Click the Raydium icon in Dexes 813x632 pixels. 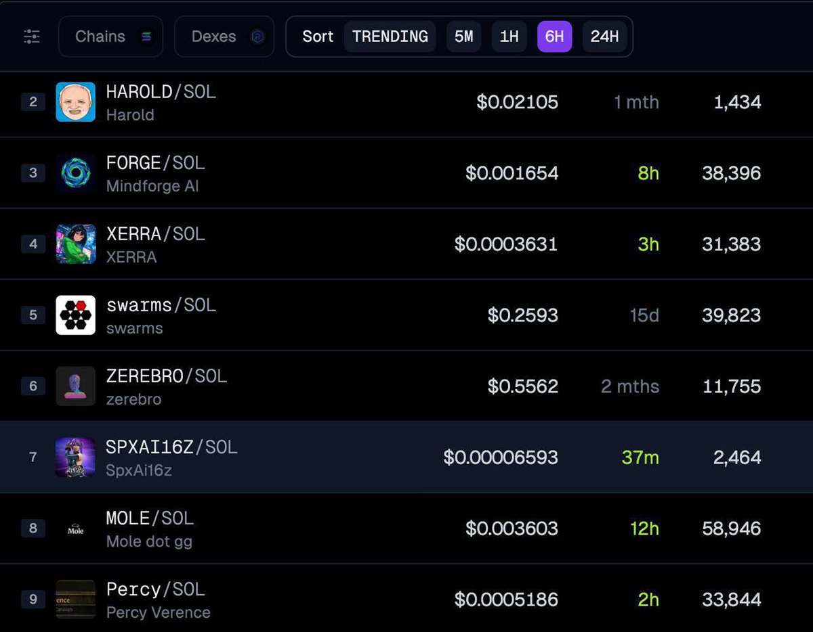(x=257, y=37)
